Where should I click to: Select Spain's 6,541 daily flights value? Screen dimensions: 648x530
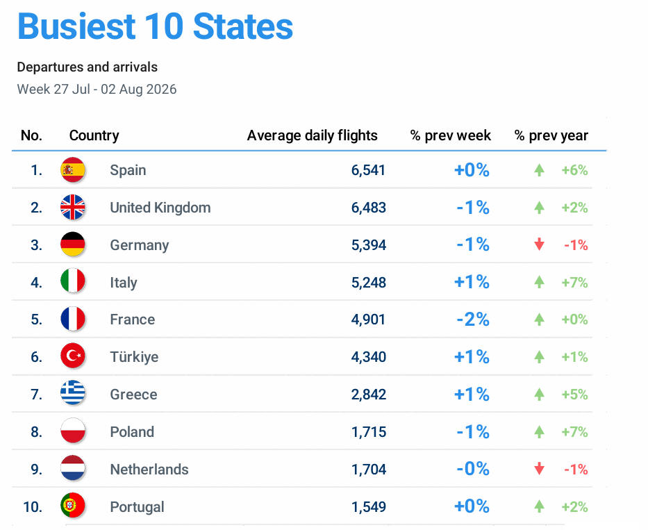point(368,170)
